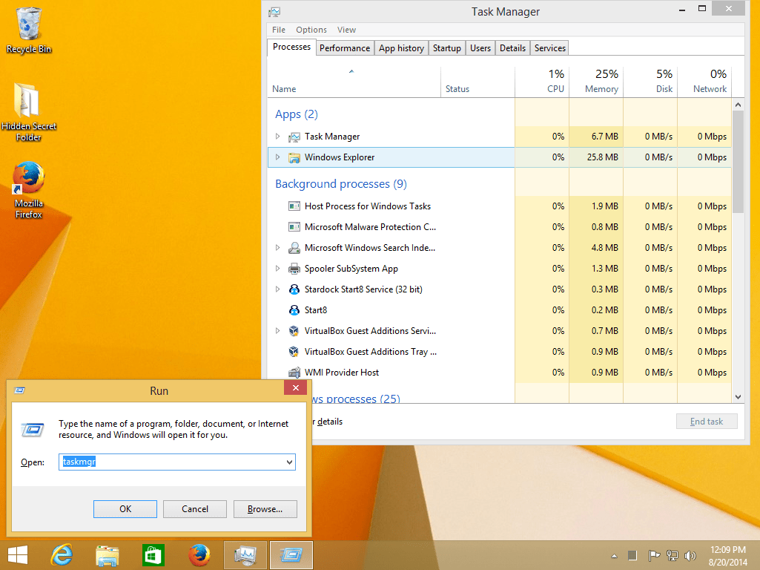760x570 pixels.
Task: Switch to the Performance tab
Action: click(345, 48)
